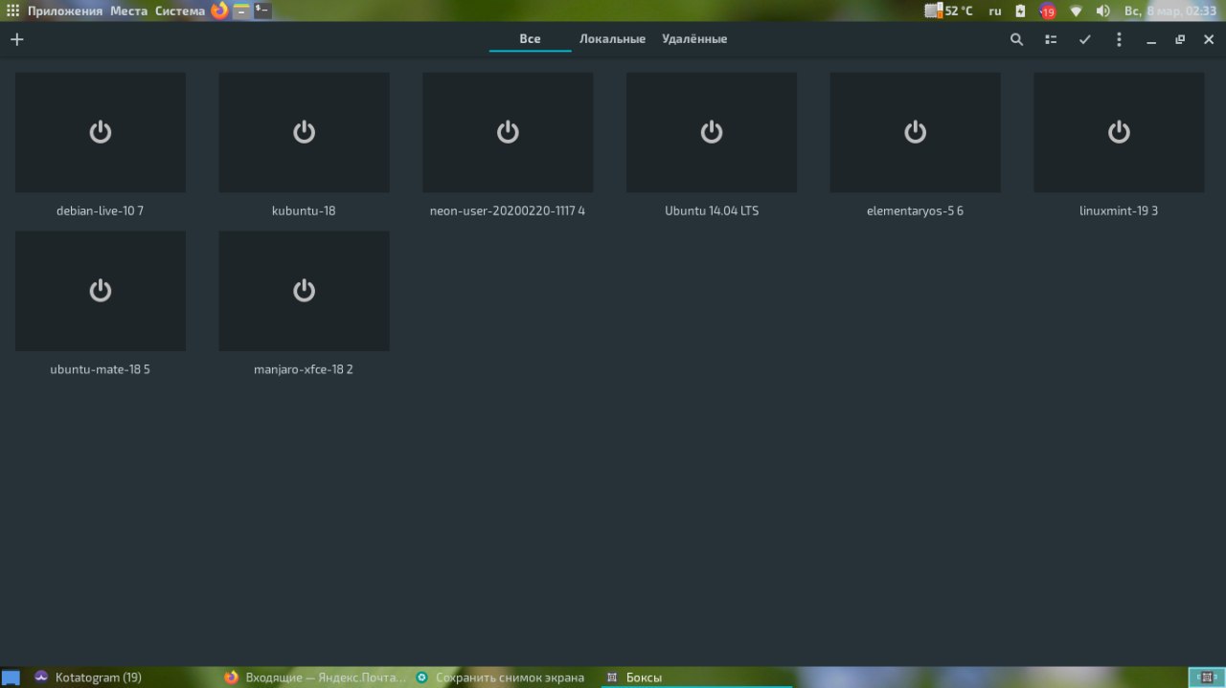Viewport: 1226px width, 688px height.
Task: Enable selection mode checkmark icon
Action: coord(1085,39)
